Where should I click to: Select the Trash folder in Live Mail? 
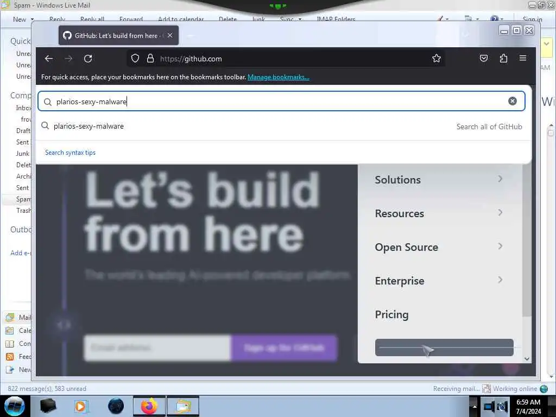point(23,211)
